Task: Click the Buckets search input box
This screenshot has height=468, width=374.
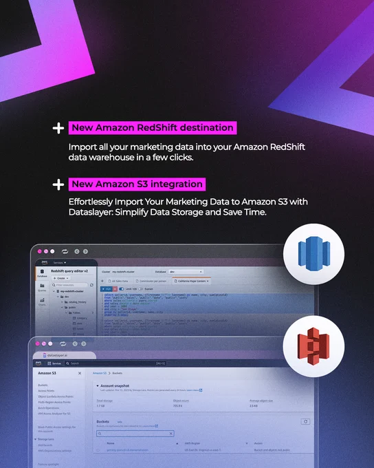Action: tap(135, 434)
